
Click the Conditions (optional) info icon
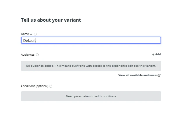(51, 86)
